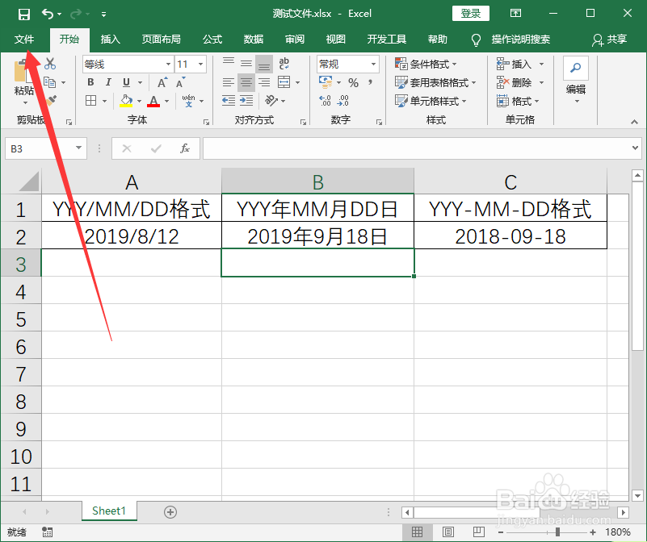
Task: Decrease font size with the smaller A
Action: 181,82
